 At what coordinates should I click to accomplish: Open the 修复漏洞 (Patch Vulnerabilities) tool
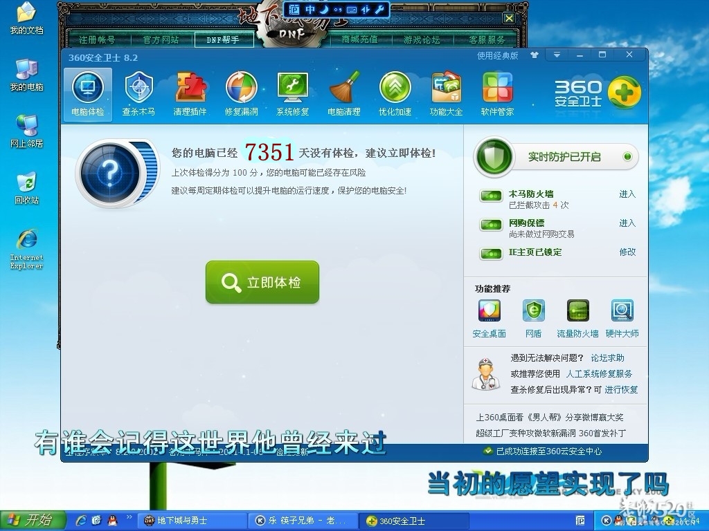tap(241, 93)
